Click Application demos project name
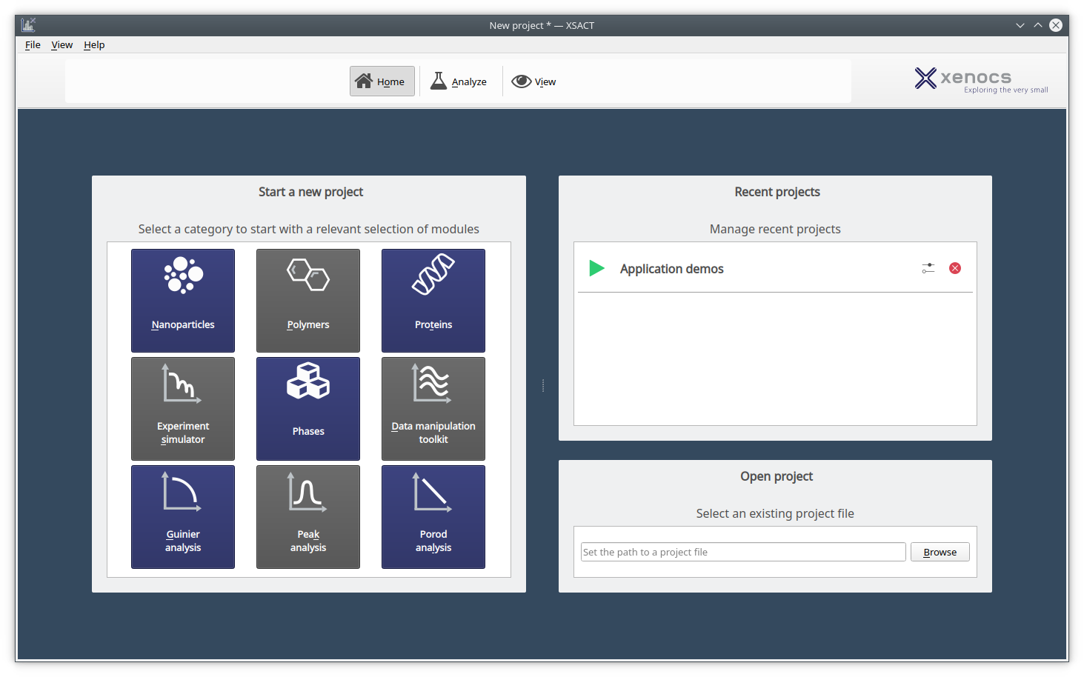1084x677 pixels. 672,269
